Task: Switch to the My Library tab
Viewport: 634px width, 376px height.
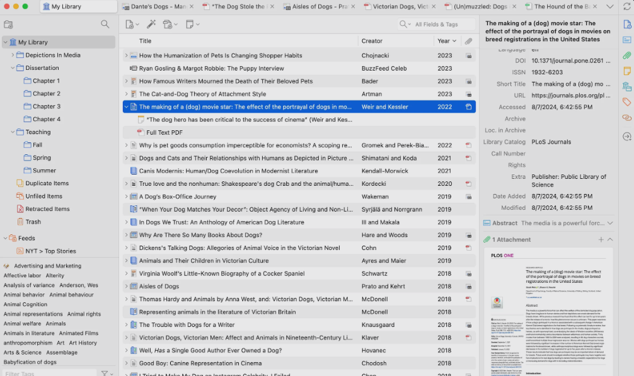Action: tap(78, 6)
